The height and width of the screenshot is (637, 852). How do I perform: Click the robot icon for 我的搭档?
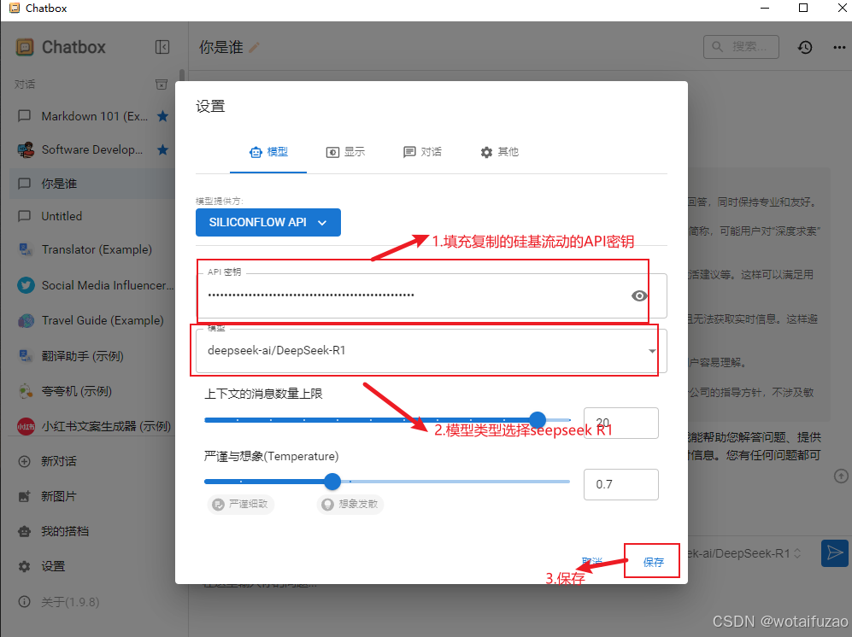(x=25, y=531)
